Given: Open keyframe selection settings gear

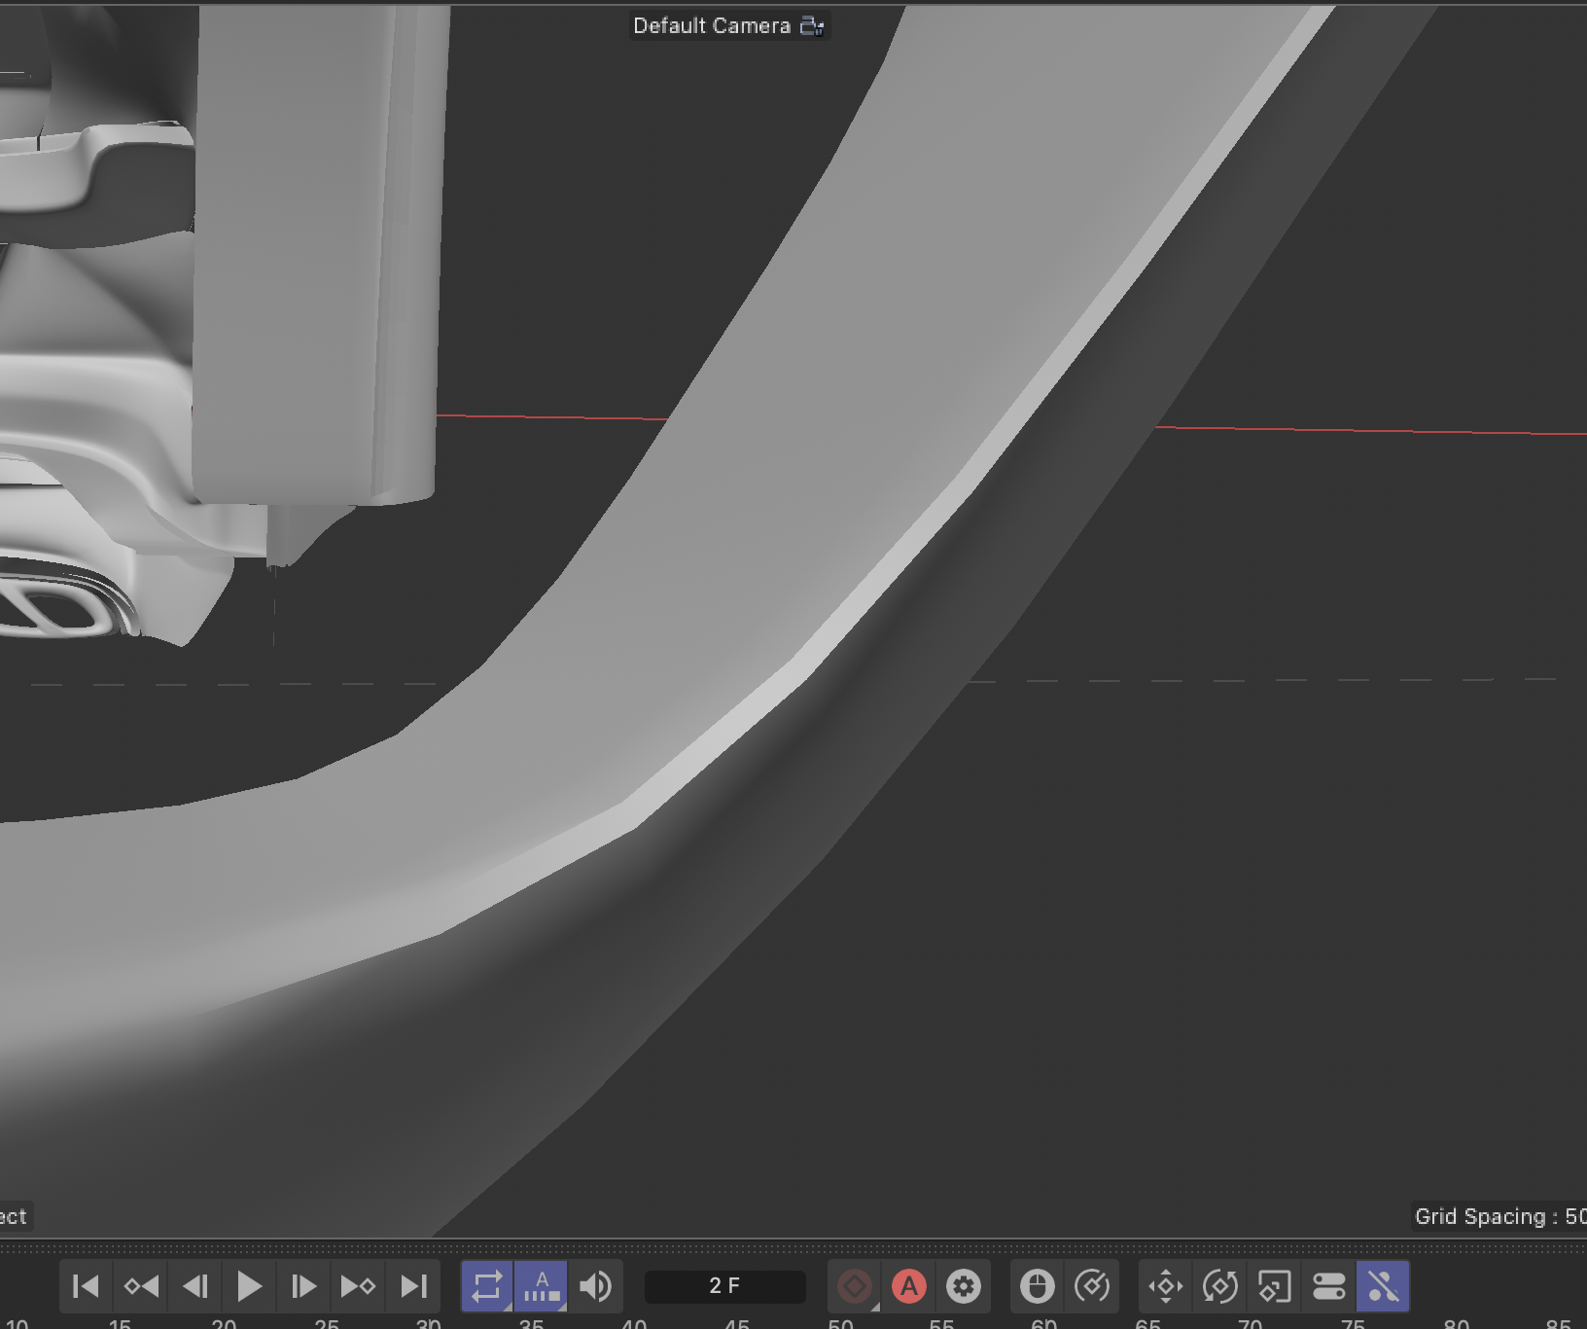Looking at the screenshot, I should (x=964, y=1286).
